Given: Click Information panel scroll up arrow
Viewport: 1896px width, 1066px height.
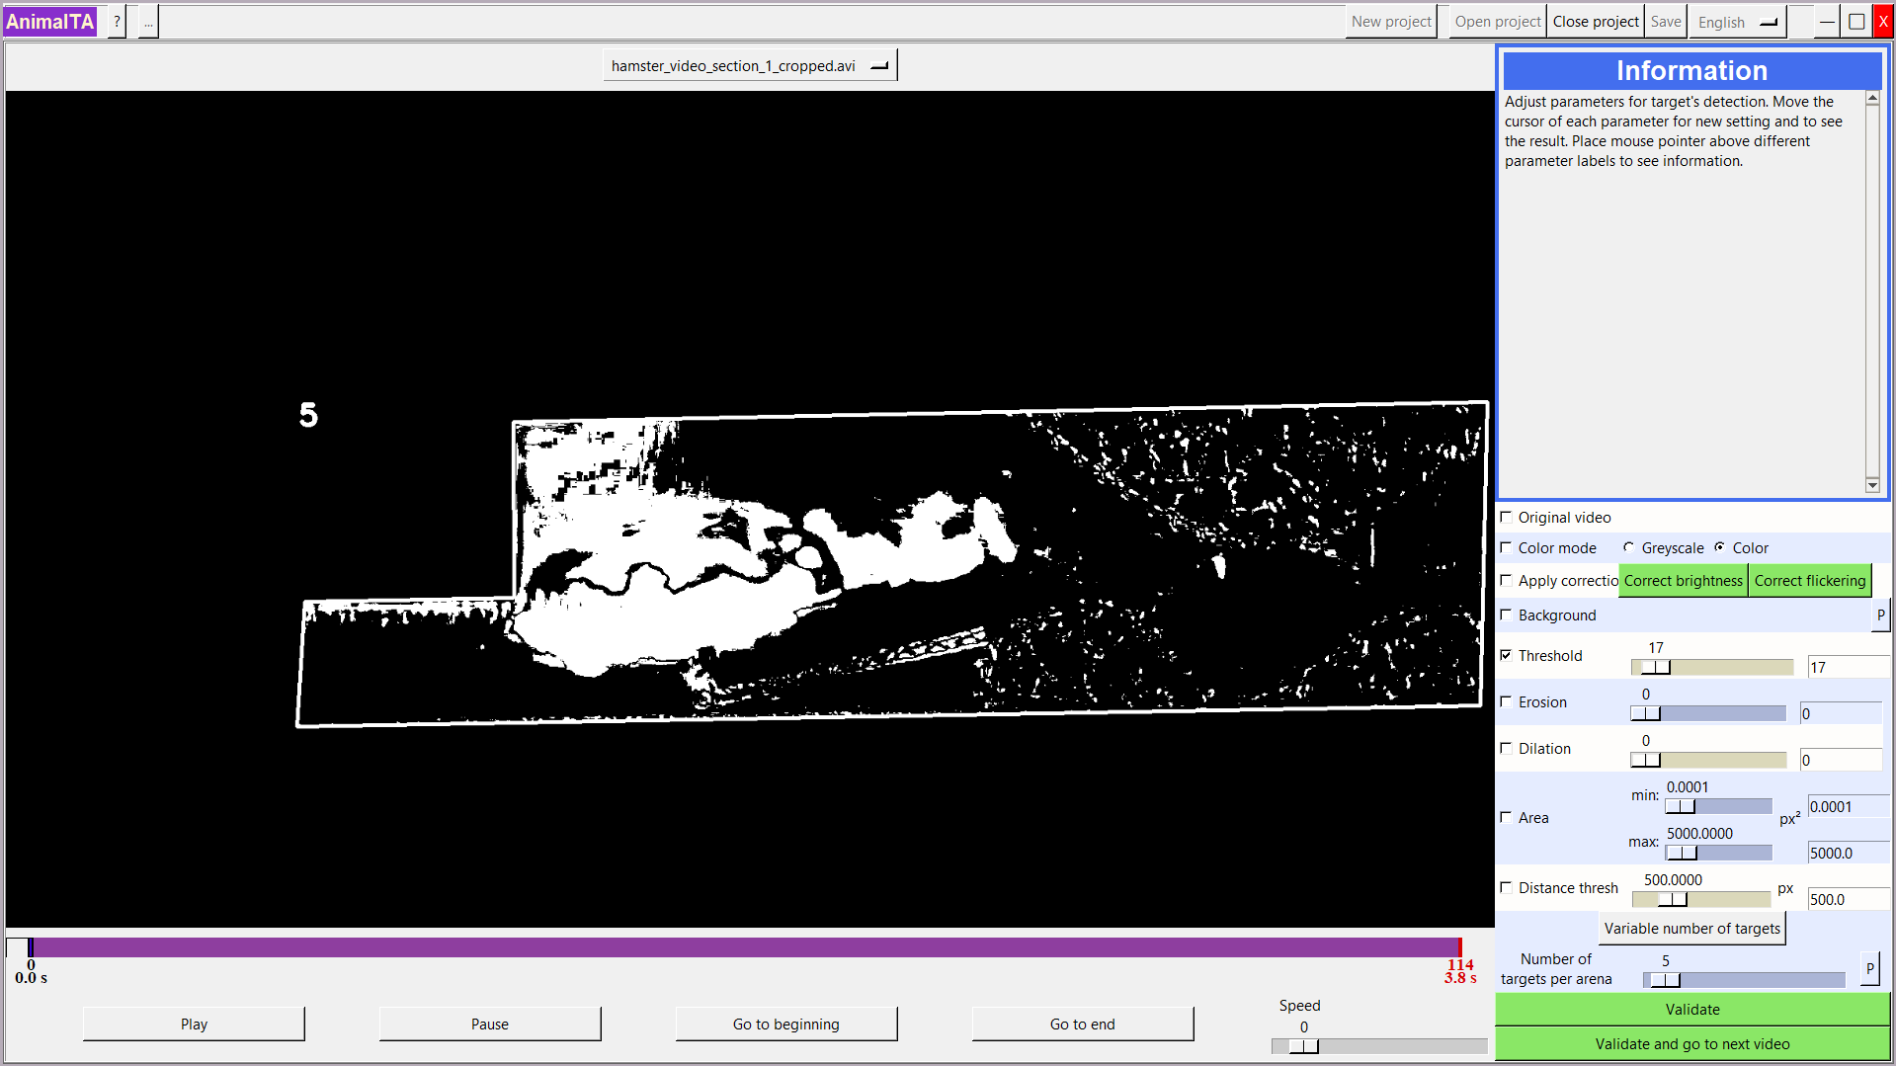Looking at the screenshot, I should click(x=1872, y=99).
